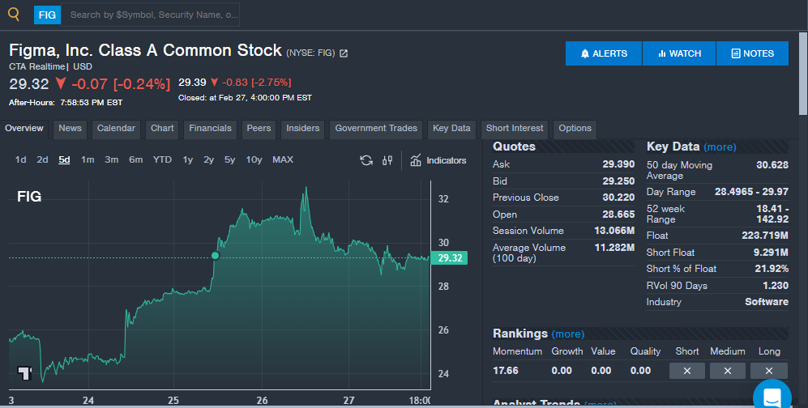Click the chart refresh icon
Image resolution: width=808 pixels, height=408 pixels.
(x=366, y=160)
